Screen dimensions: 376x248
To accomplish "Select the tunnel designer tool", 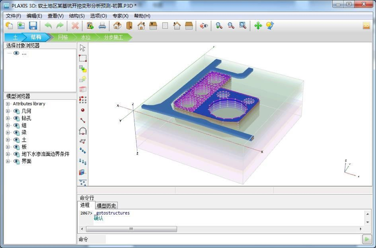I will [x=83, y=131].
